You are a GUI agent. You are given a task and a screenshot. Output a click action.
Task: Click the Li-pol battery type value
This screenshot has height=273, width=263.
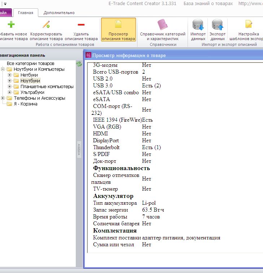click(x=149, y=203)
